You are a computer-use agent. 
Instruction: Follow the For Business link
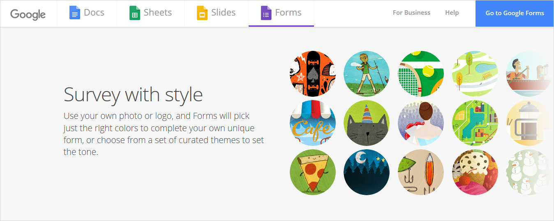click(x=411, y=13)
